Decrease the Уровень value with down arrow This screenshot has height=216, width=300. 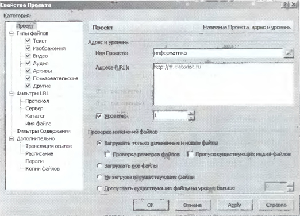pyautogui.click(x=191, y=118)
